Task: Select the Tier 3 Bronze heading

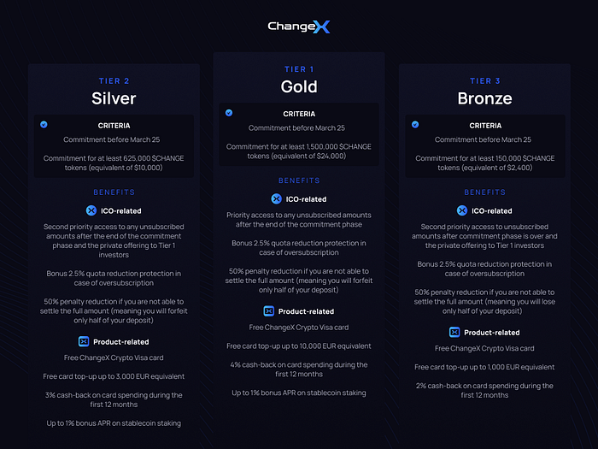Action: click(484, 92)
